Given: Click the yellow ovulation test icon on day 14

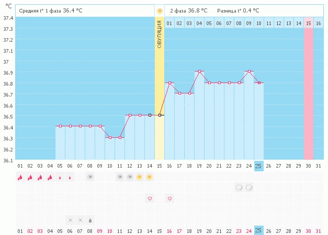Looking at the screenshot, I should pos(150,178).
